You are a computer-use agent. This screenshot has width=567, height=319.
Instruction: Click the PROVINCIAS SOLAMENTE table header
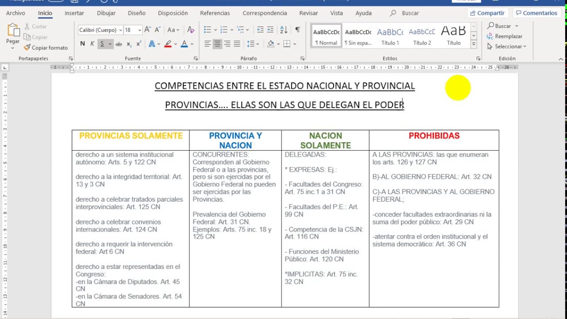pyautogui.click(x=131, y=136)
